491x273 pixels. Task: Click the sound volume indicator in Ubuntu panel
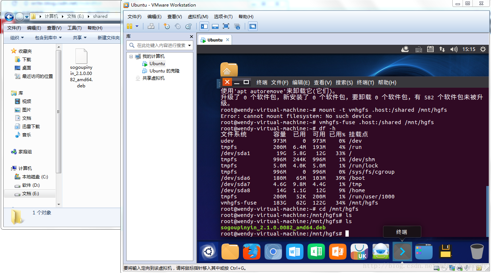pyautogui.click(x=454, y=49)
